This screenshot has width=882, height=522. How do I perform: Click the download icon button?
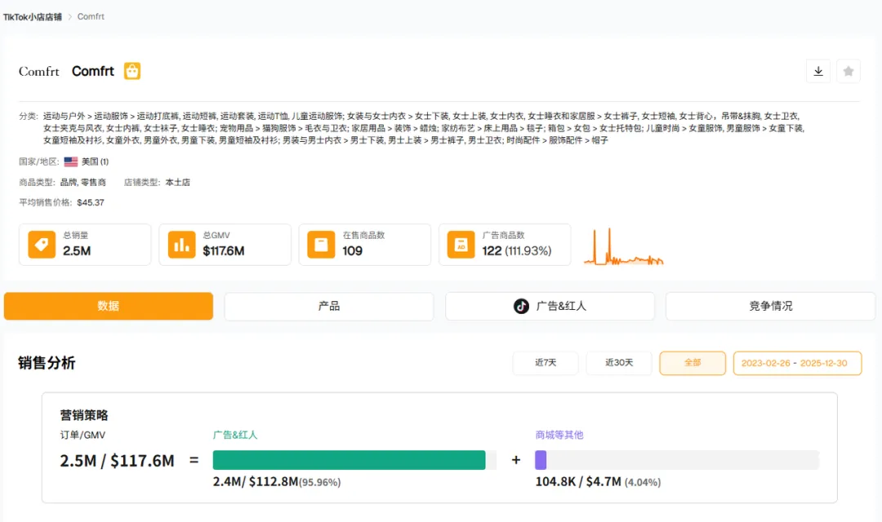pyautogui.click(x=818, y=72)
